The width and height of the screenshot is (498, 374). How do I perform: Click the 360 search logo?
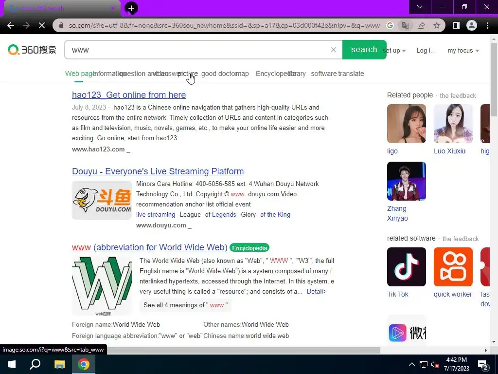click(32, 50)
